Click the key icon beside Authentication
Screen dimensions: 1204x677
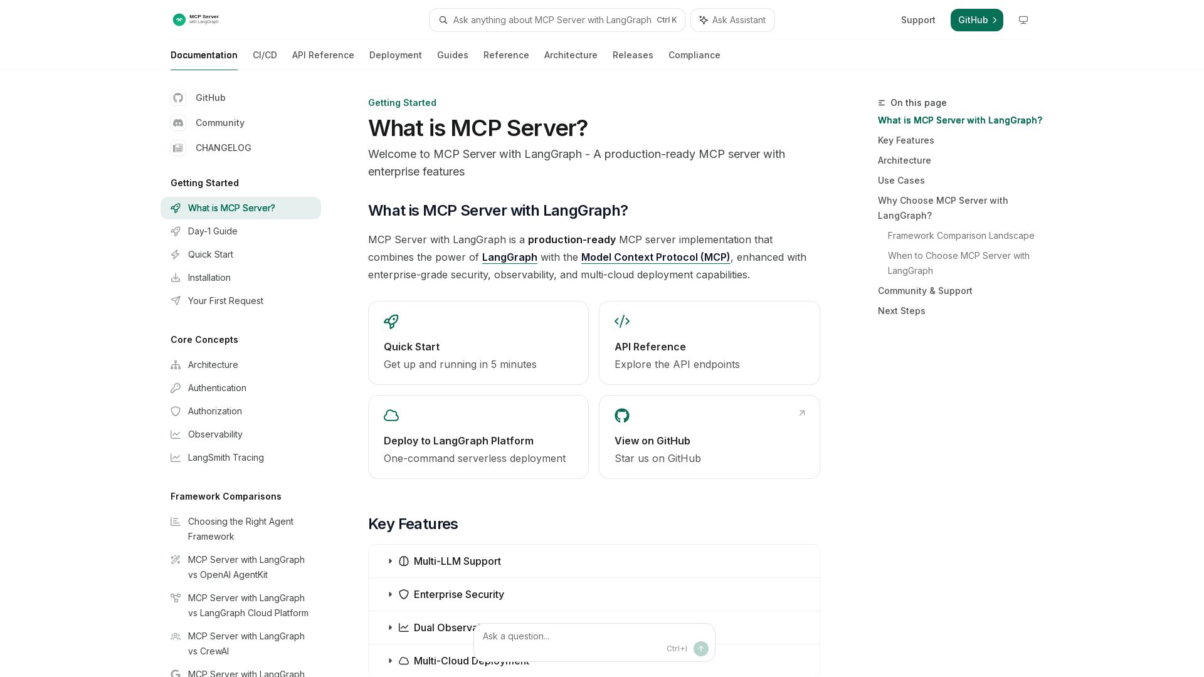pos(176,388)
